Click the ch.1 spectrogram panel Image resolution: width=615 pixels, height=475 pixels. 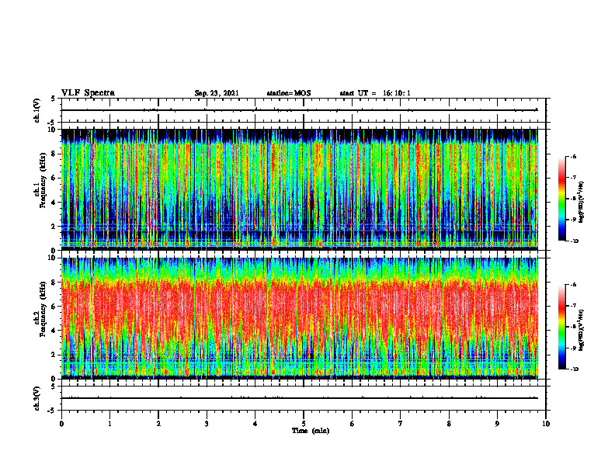coord(304,189)
